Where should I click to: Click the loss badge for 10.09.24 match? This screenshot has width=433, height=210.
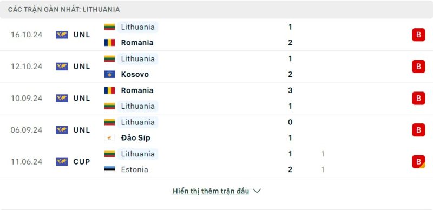418,99
